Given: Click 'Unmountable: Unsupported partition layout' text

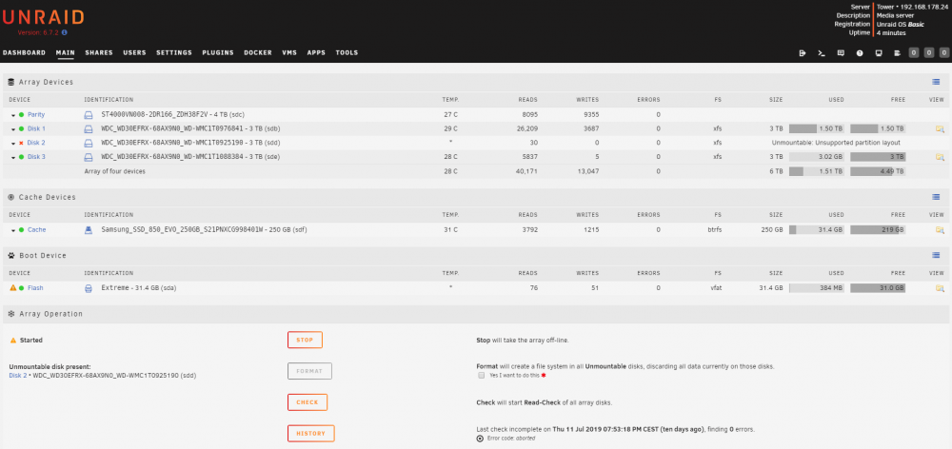Looking at the screenshot, I should pos(836,143).
